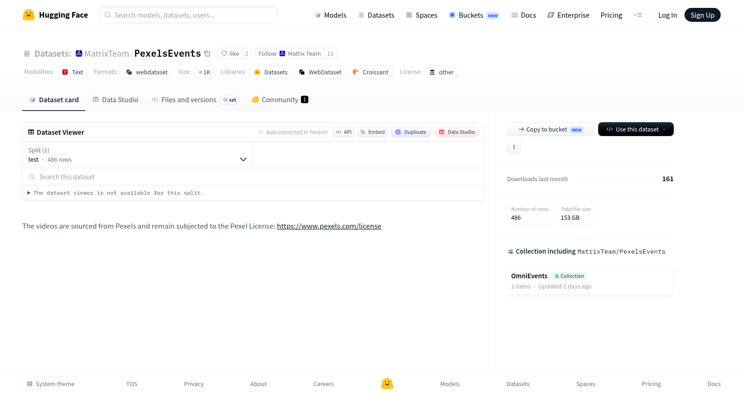Follow the Matrix Team organization
The image size is (743, 400).
tap(290, 53)
